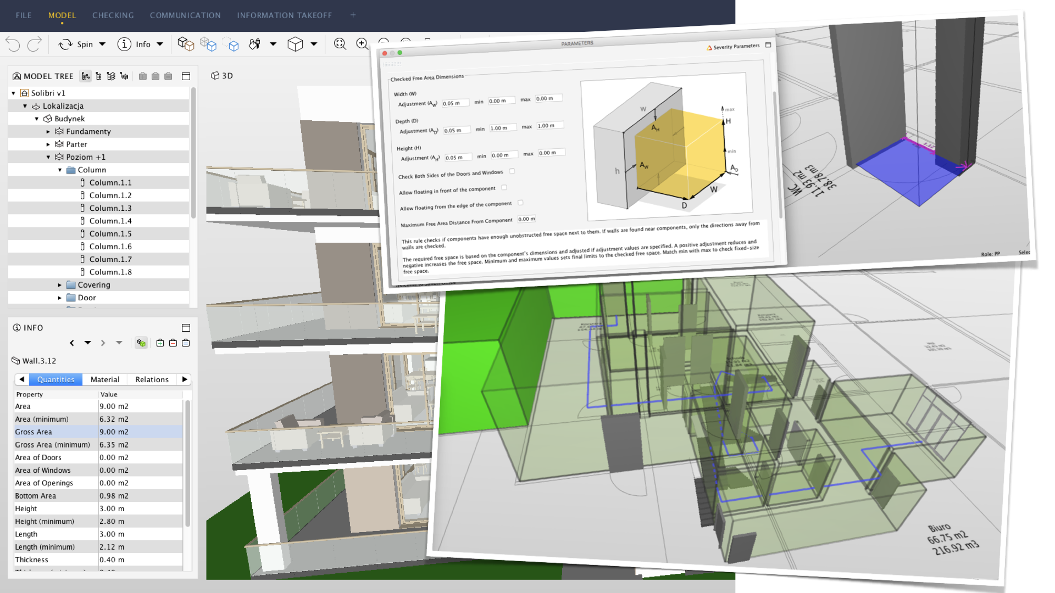
Task: Enable Check Both Sides of Doors and Windows
Action: click(x=512, y=171)
